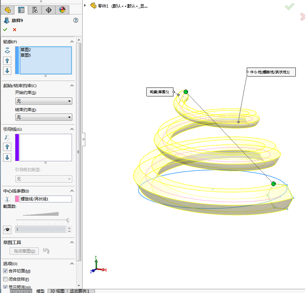Click the centerline parameter icon
Image resolution: width=305 pixels, height=293 pixels.
(7, 199)
